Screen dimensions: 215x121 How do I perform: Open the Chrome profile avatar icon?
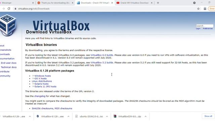click(205, 9)
